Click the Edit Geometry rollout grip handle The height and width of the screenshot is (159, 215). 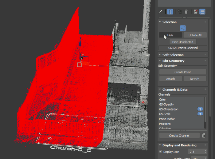coord(205,61)
